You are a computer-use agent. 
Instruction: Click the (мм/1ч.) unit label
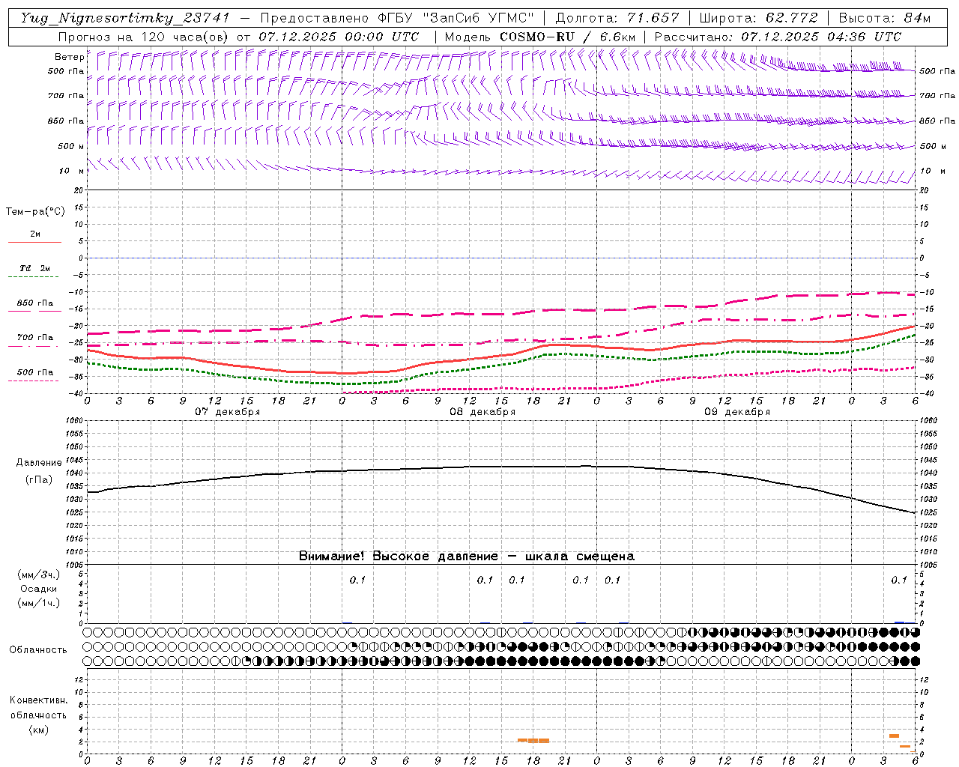pos(38,603)
